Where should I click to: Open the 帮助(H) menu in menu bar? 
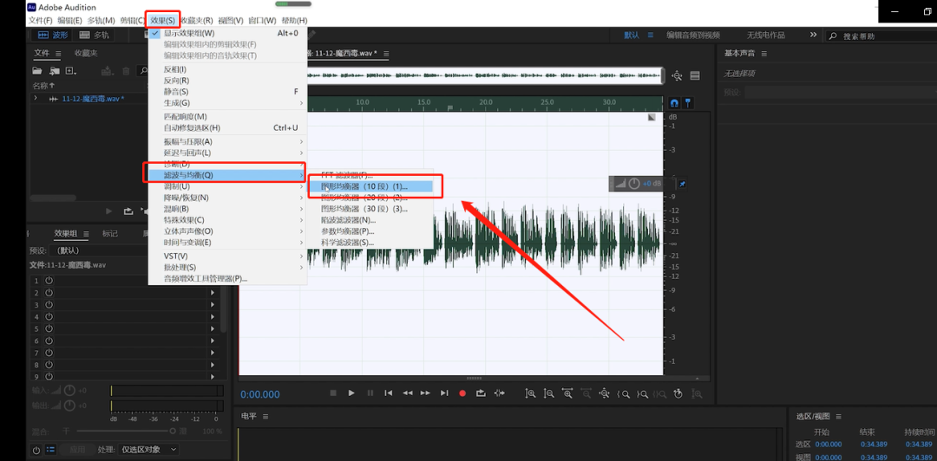(294, 20)
